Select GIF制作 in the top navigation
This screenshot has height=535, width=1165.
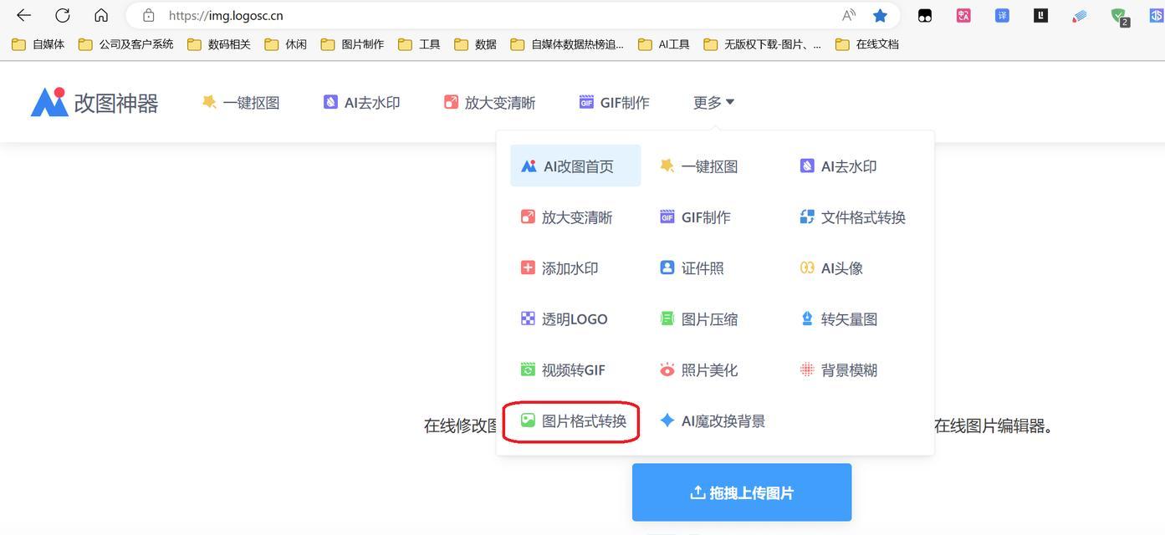coord(614,102)
